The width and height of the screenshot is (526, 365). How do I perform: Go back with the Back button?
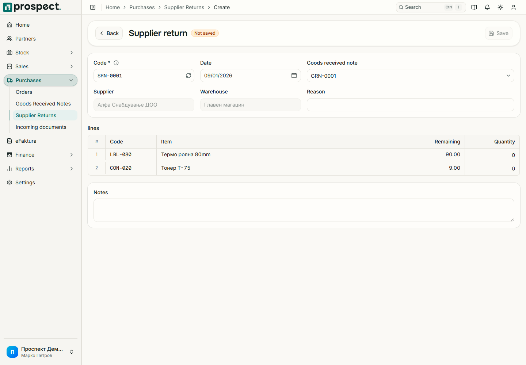coord(109,33)
